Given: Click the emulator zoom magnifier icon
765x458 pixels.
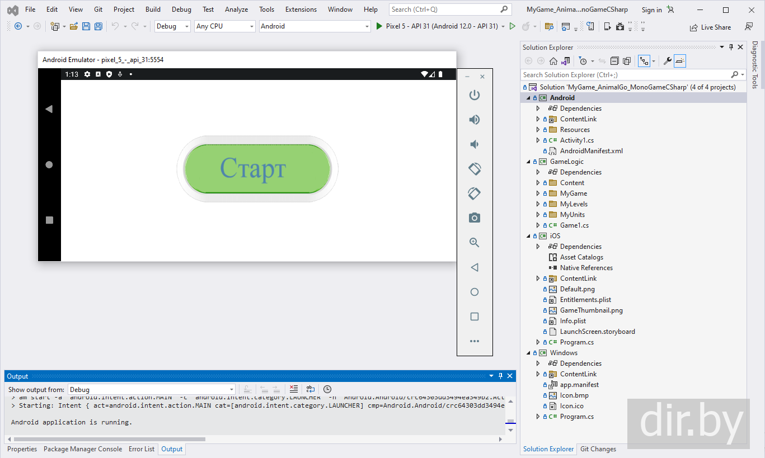Looking at the screenshot, I should tap(475, 243).
